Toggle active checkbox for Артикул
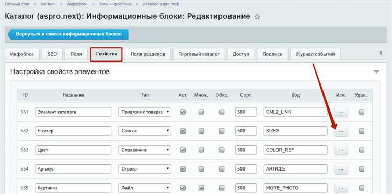 183,169
